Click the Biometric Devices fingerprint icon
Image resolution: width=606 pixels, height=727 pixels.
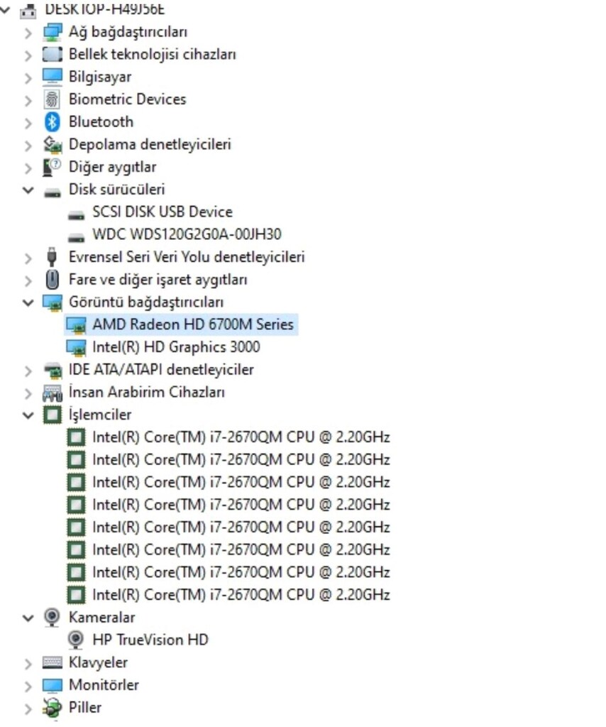tap(52, 99)
